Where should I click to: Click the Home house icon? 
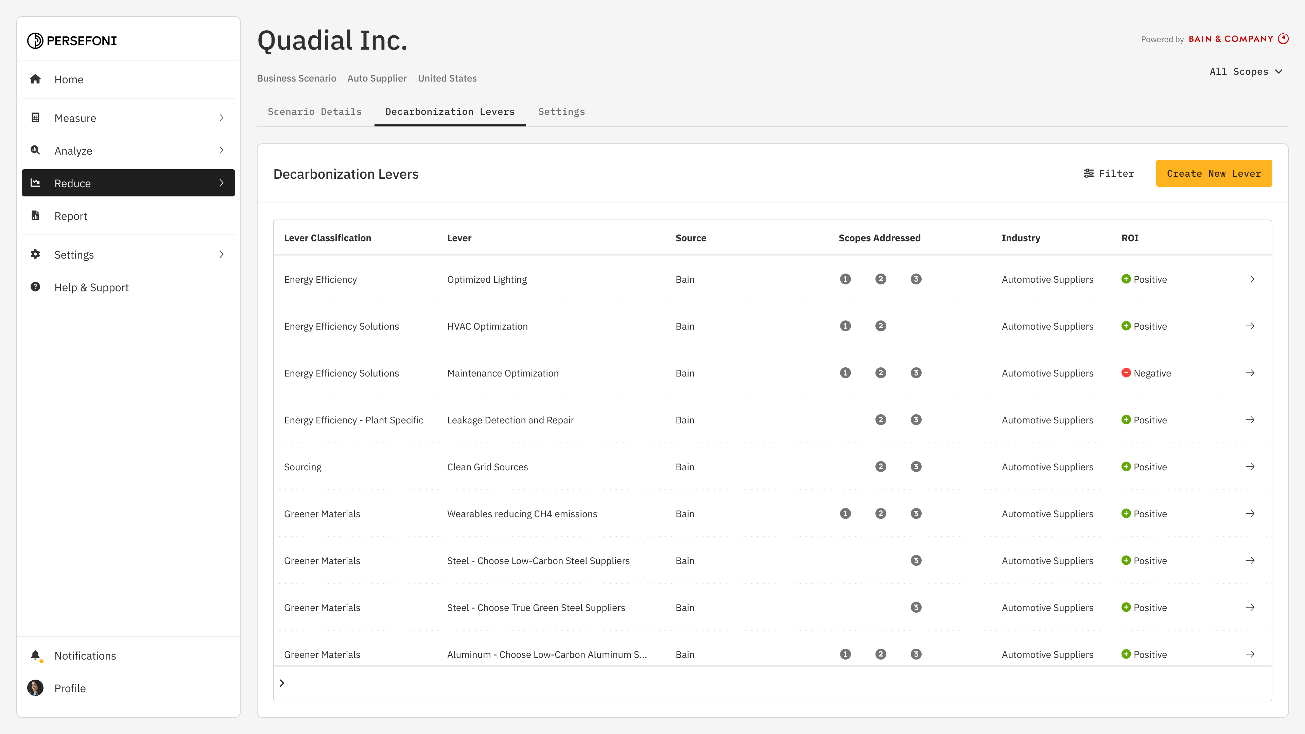click(x=35, y=79)
